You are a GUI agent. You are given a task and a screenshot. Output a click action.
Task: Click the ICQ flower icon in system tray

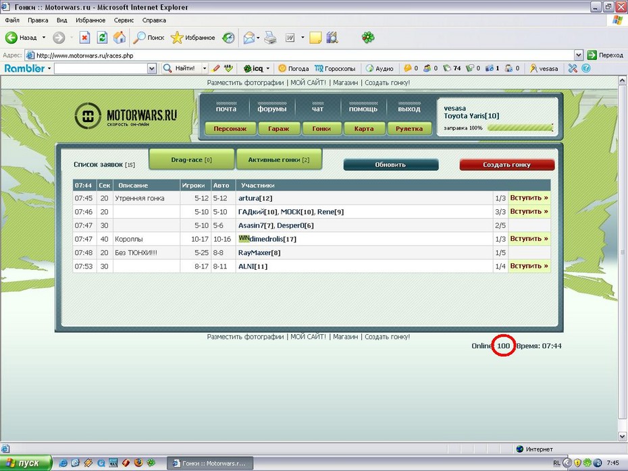tap(587, 463)
